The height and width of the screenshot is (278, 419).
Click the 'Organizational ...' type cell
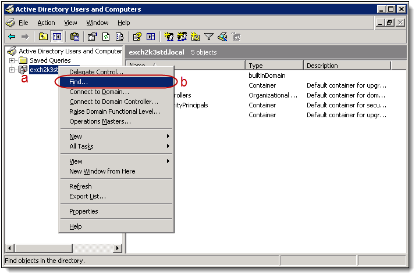273,95
